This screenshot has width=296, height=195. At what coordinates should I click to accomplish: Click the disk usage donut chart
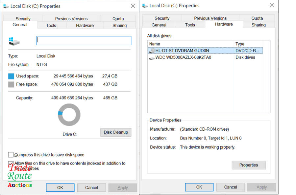pos(69,115)
